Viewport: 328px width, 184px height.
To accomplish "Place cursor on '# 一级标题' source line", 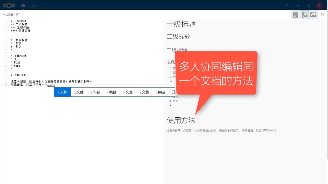I will (18, 21).
